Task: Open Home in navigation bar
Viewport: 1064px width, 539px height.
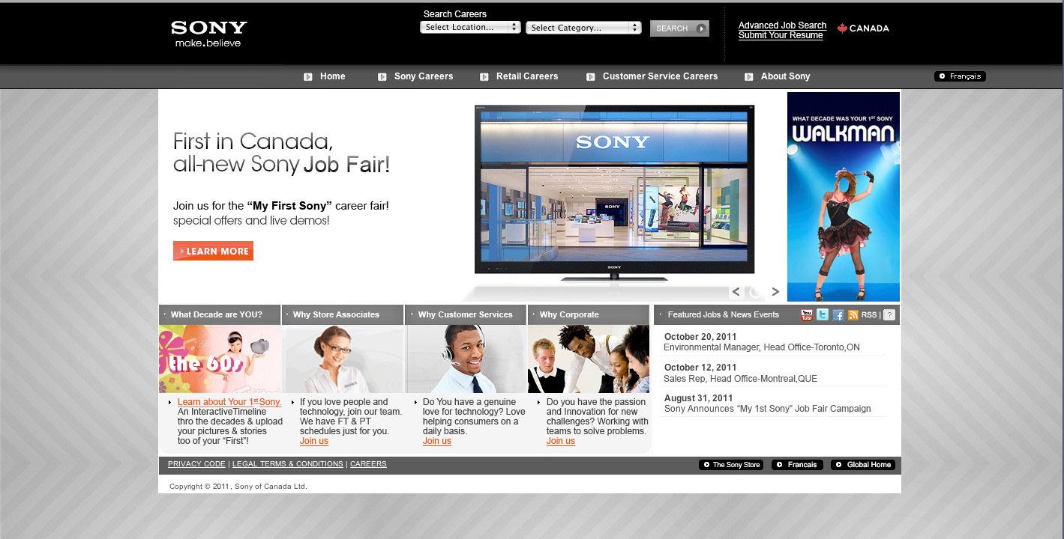Action: click(332, 76)
